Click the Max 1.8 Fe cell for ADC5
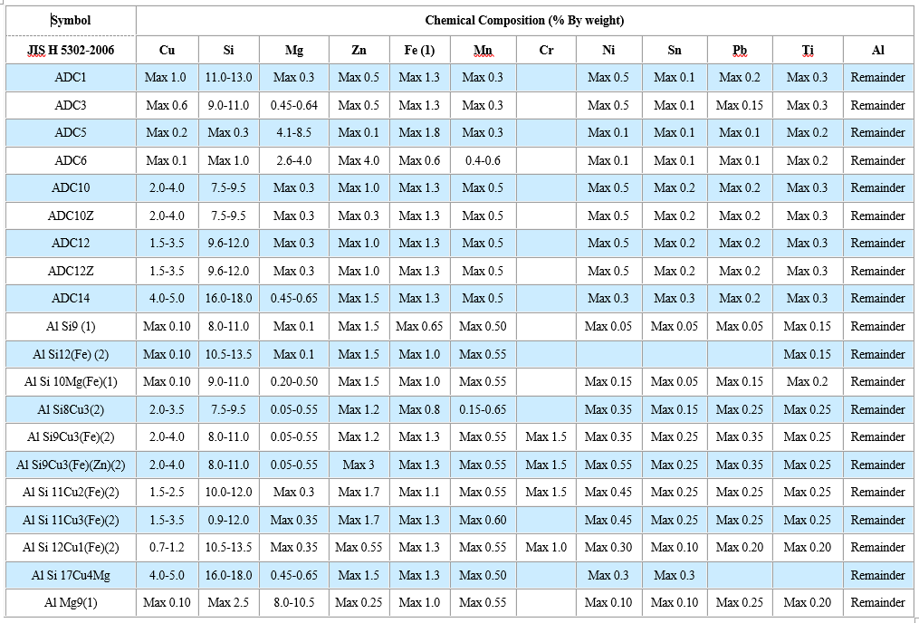 (419, 133)
